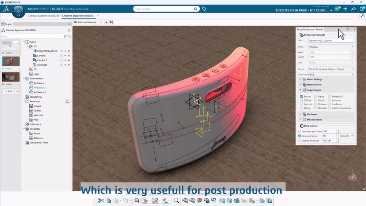Uncheck the Beauty image layer checkbox

pos(301,97)
